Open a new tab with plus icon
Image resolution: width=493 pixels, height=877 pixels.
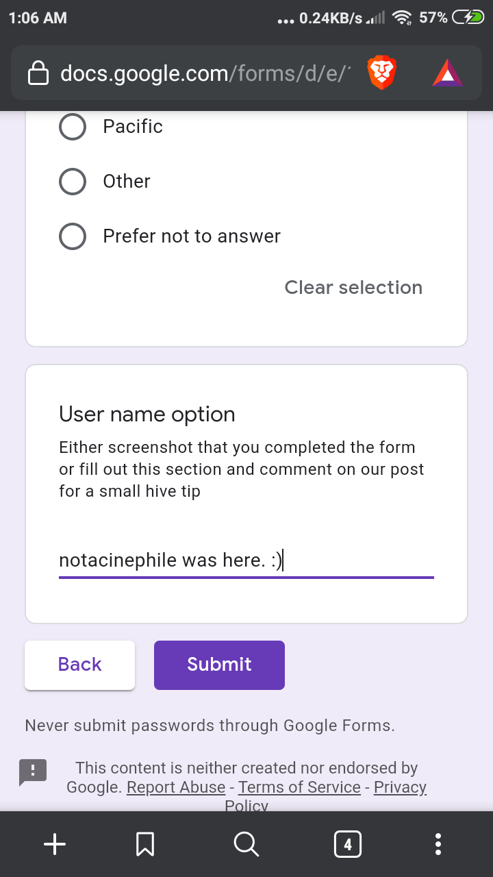click(55, 844)
